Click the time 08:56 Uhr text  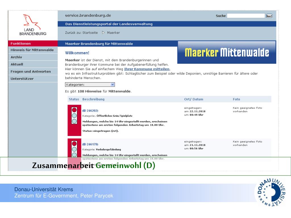[x=196, y=148]
